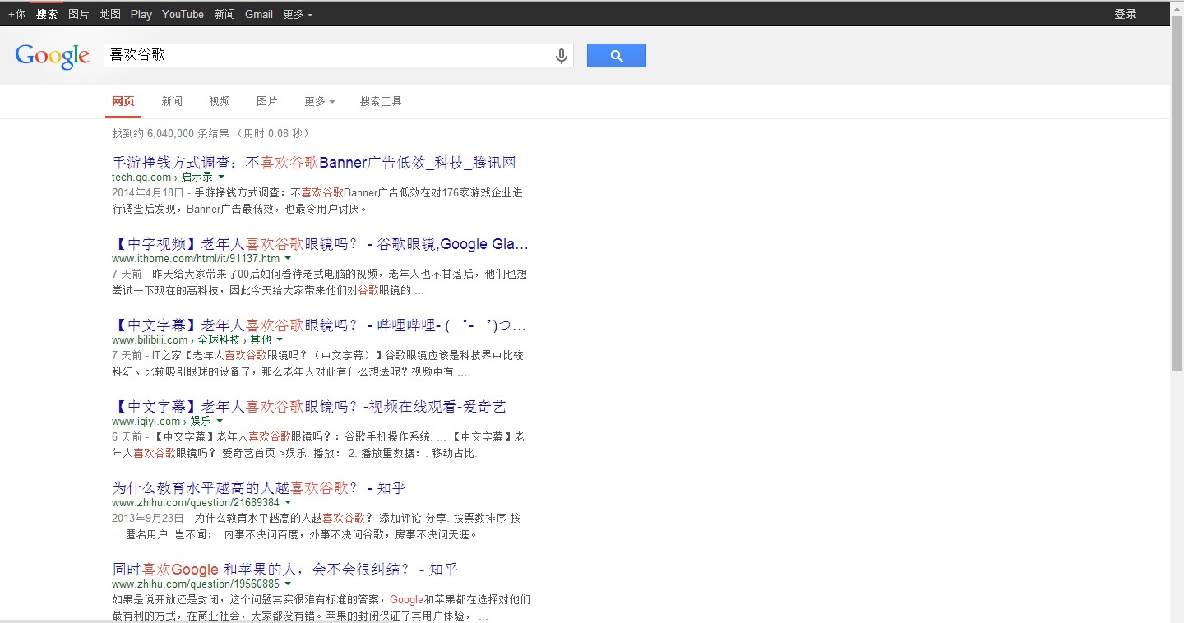
Task: Open YouTube from the top bar
Action: tap(183, 14)
